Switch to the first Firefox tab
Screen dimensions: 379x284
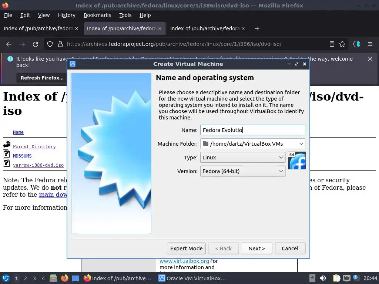tap(38, 28)
